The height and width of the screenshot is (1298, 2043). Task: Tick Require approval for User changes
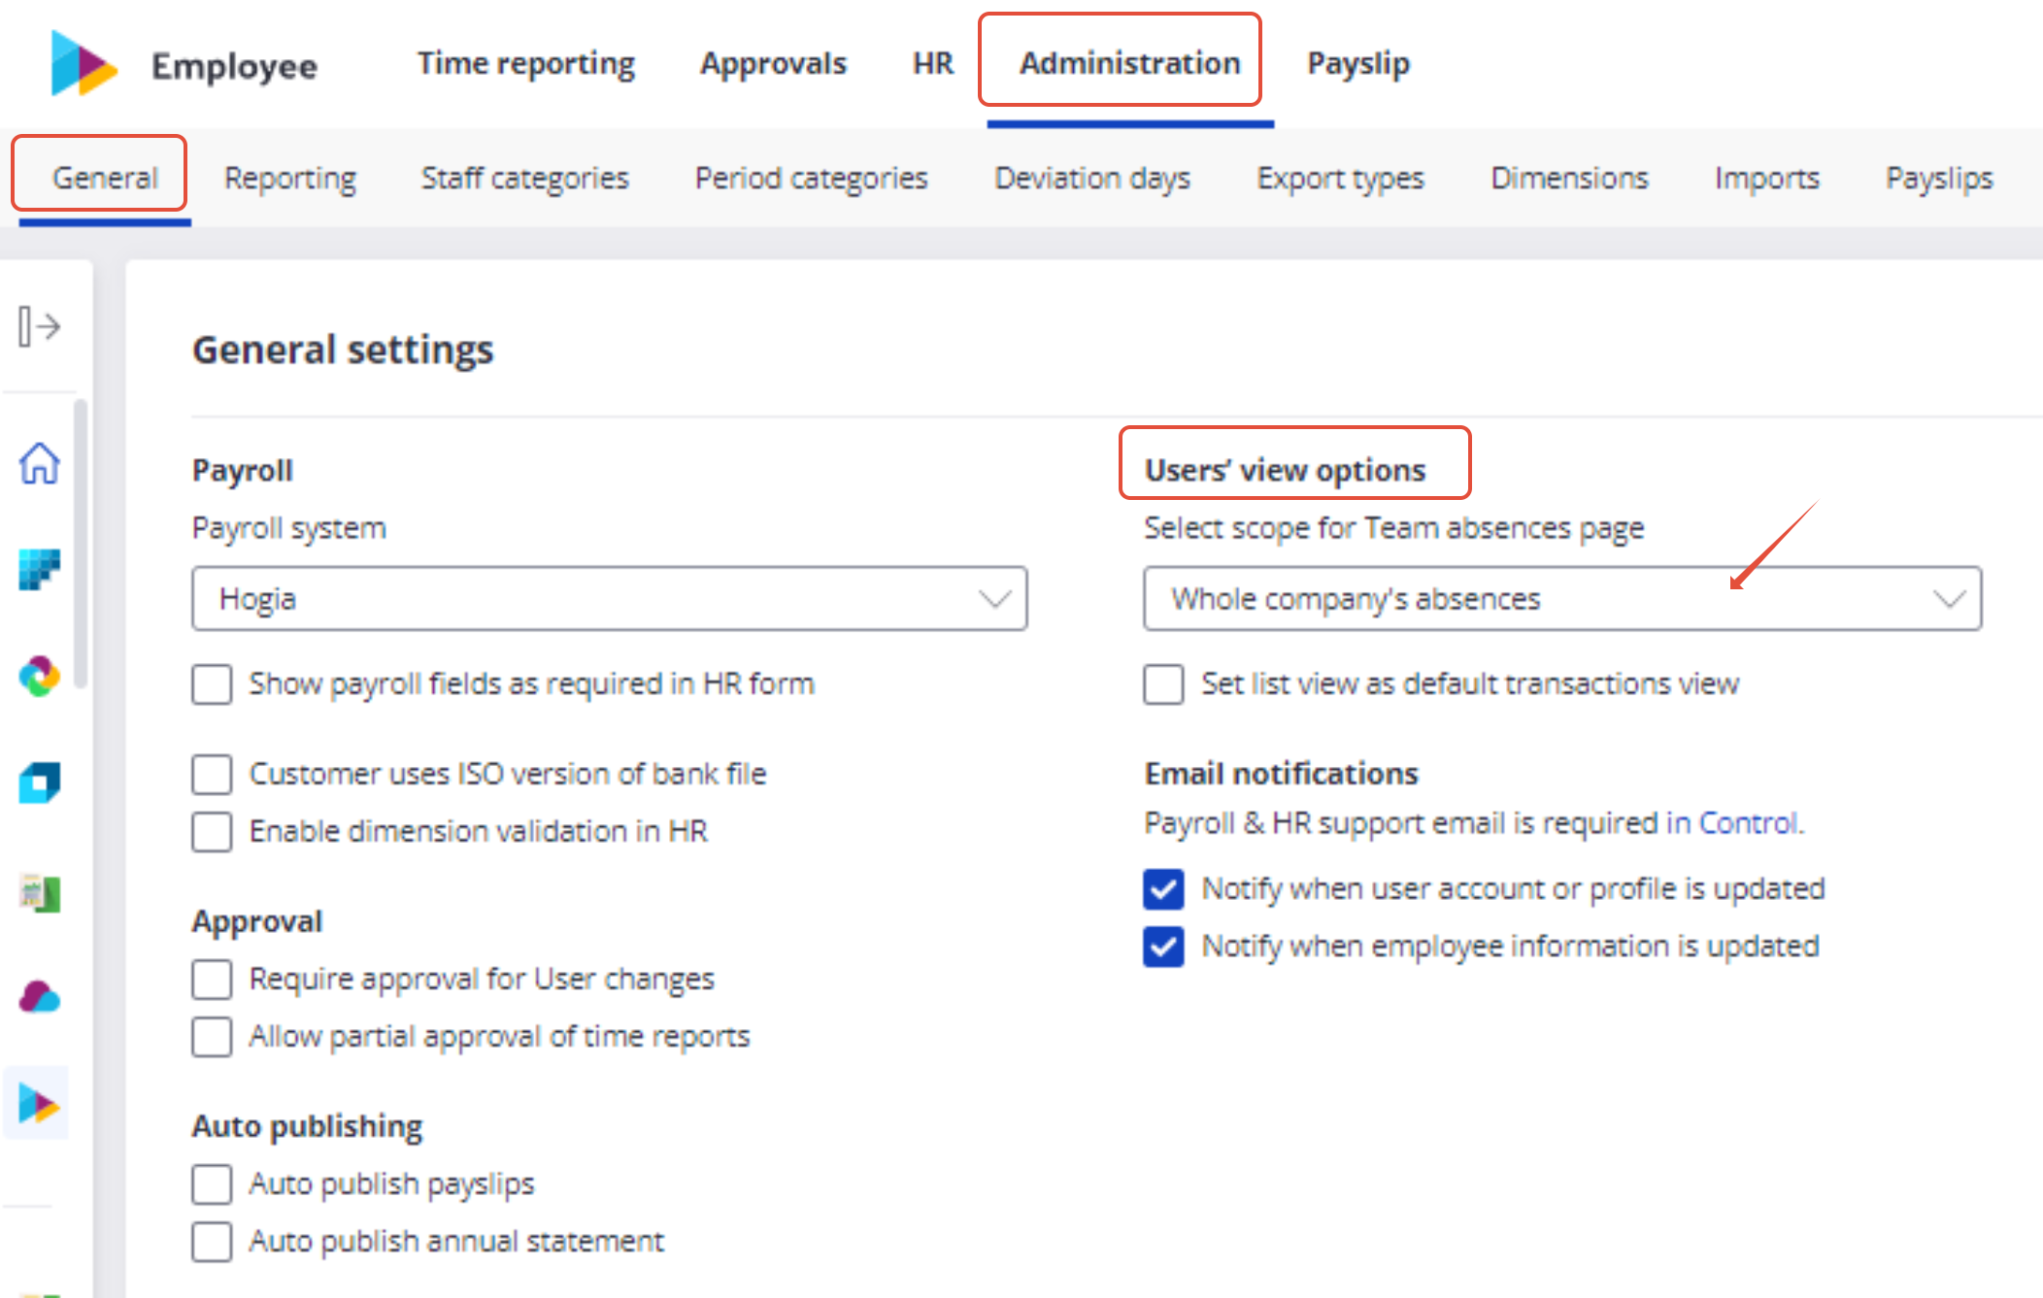pos(212,980)
